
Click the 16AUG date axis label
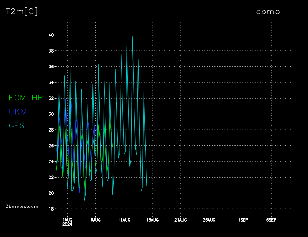[x=152, y=220]
